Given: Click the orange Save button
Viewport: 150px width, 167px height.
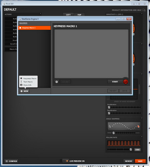Looking at the screenshot, I should (140, 161).
